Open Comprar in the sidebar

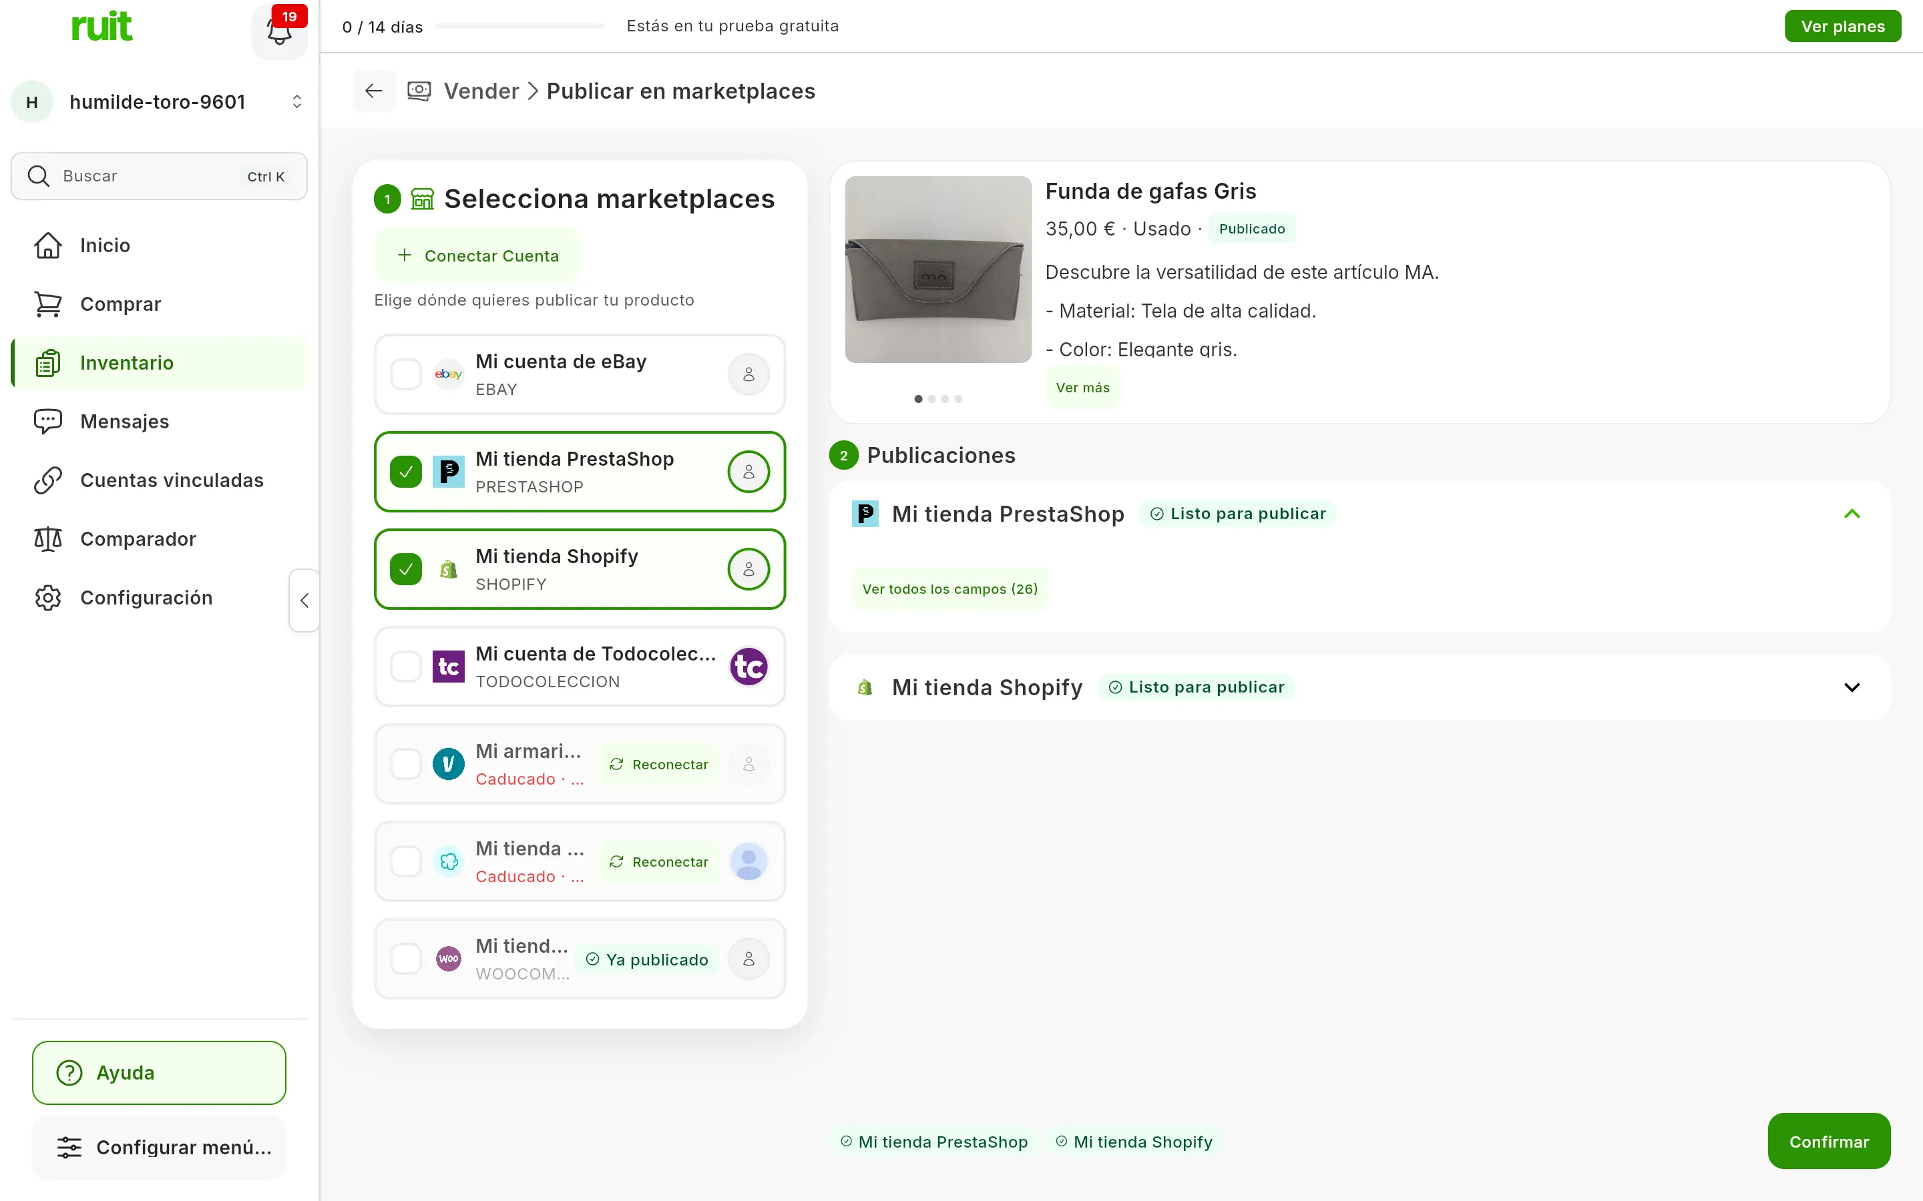tap(159, 304)
